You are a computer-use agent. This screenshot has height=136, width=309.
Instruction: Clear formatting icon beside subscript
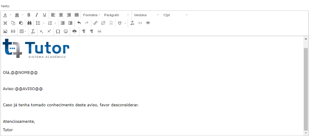(x=33, y=31)
